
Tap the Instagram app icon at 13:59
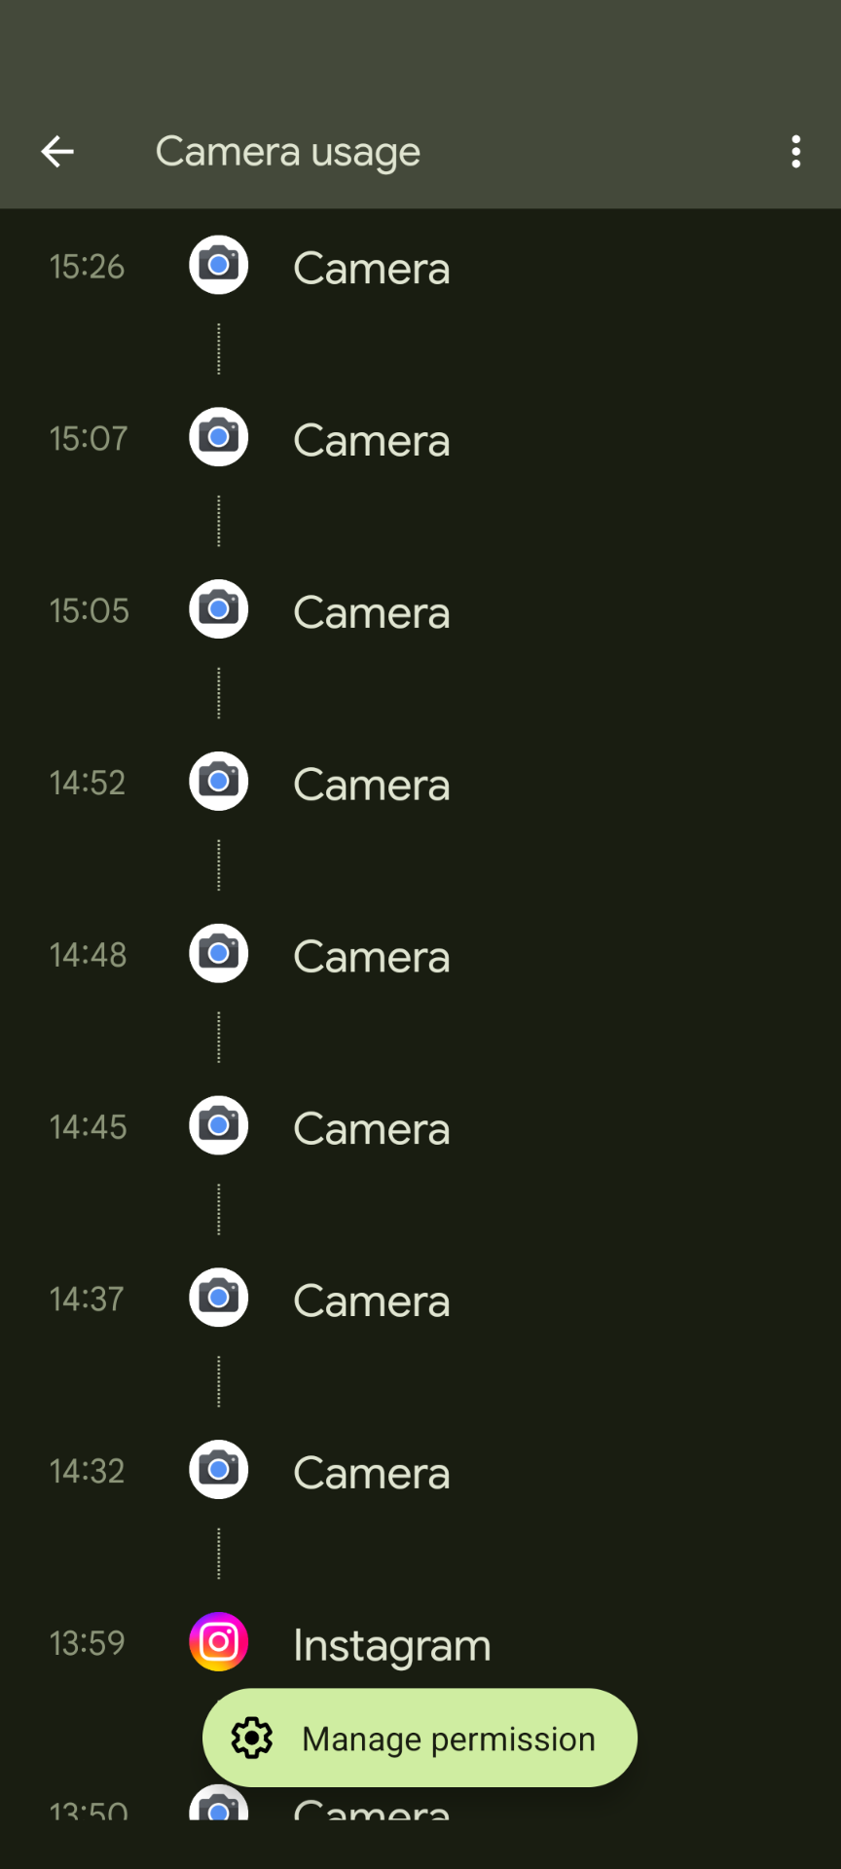coord(219,1642)
